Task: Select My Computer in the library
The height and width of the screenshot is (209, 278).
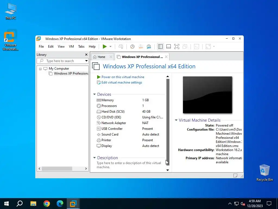Action: pos(59,69)
